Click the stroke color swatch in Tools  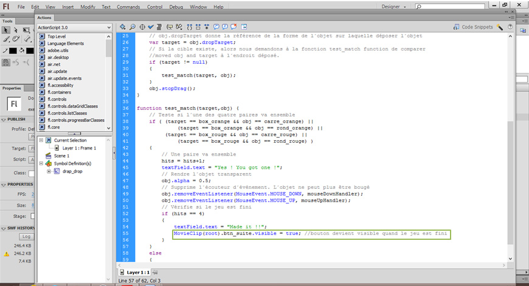click(13, 50)
